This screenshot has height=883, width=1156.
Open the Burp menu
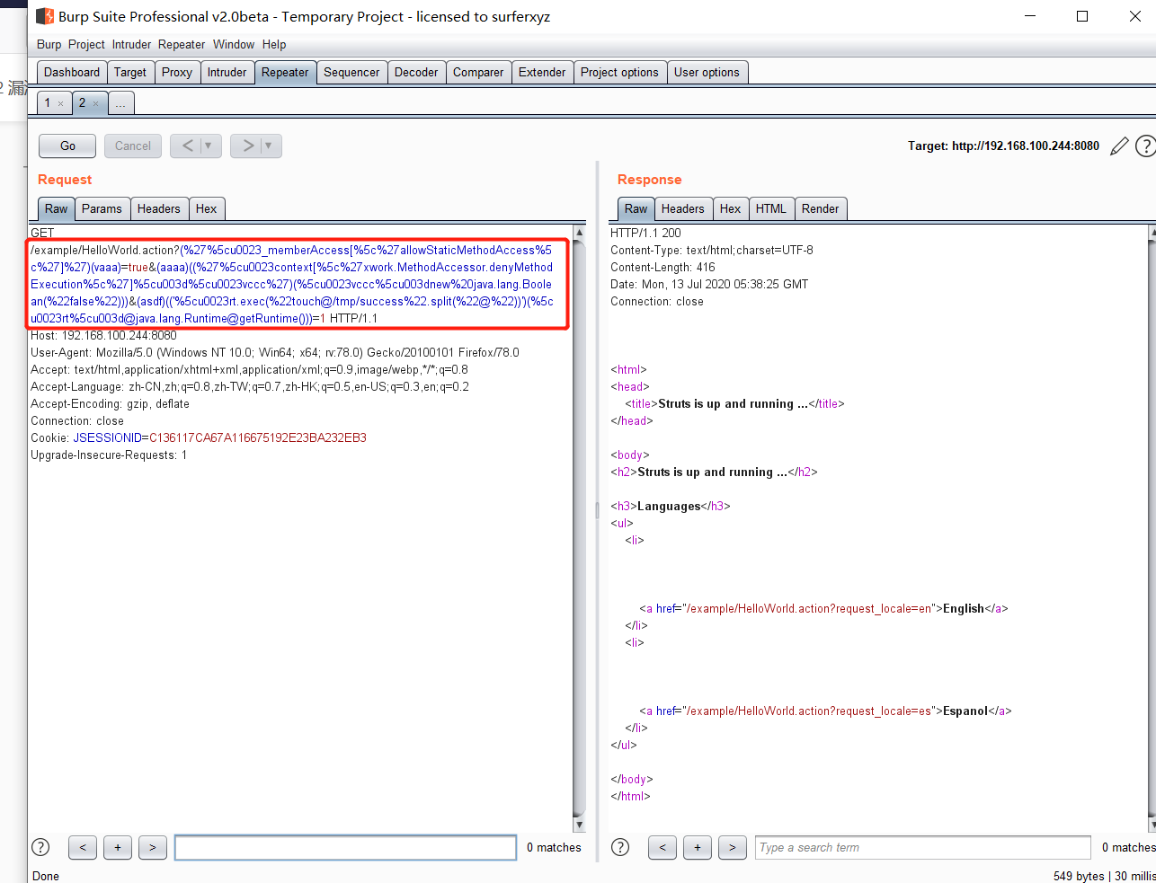[49, 44]
